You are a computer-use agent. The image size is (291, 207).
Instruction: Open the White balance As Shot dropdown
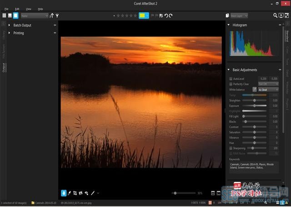coord(268,90)
